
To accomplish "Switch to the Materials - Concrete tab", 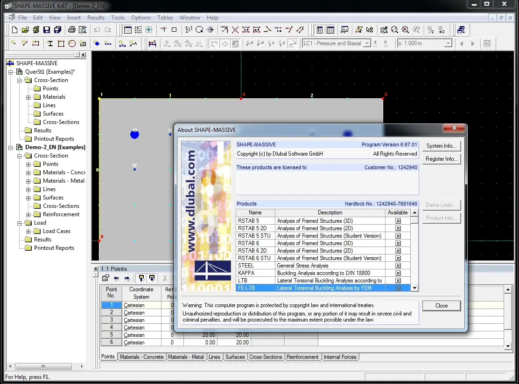I will point(141,357).
